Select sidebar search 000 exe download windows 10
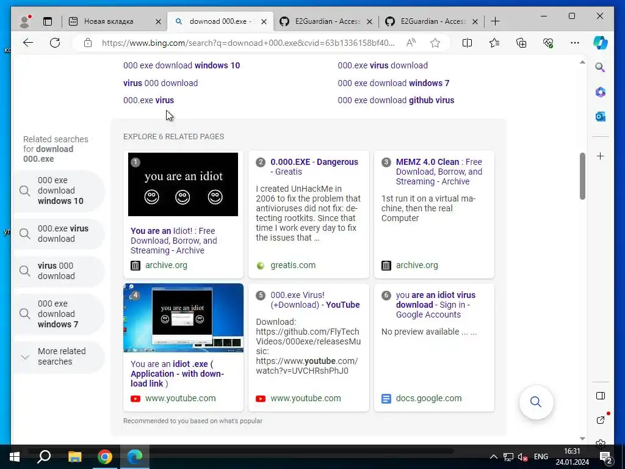Image resolution: width=625 pixels, height=469 pixels. (x=59, y=191)
